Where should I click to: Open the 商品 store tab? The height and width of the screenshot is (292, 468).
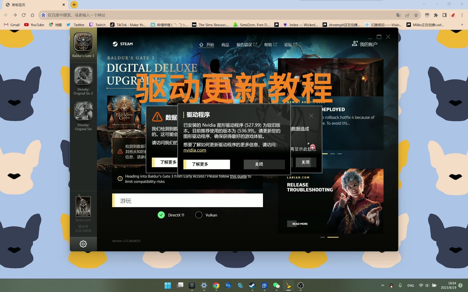(x=225, y=45)
